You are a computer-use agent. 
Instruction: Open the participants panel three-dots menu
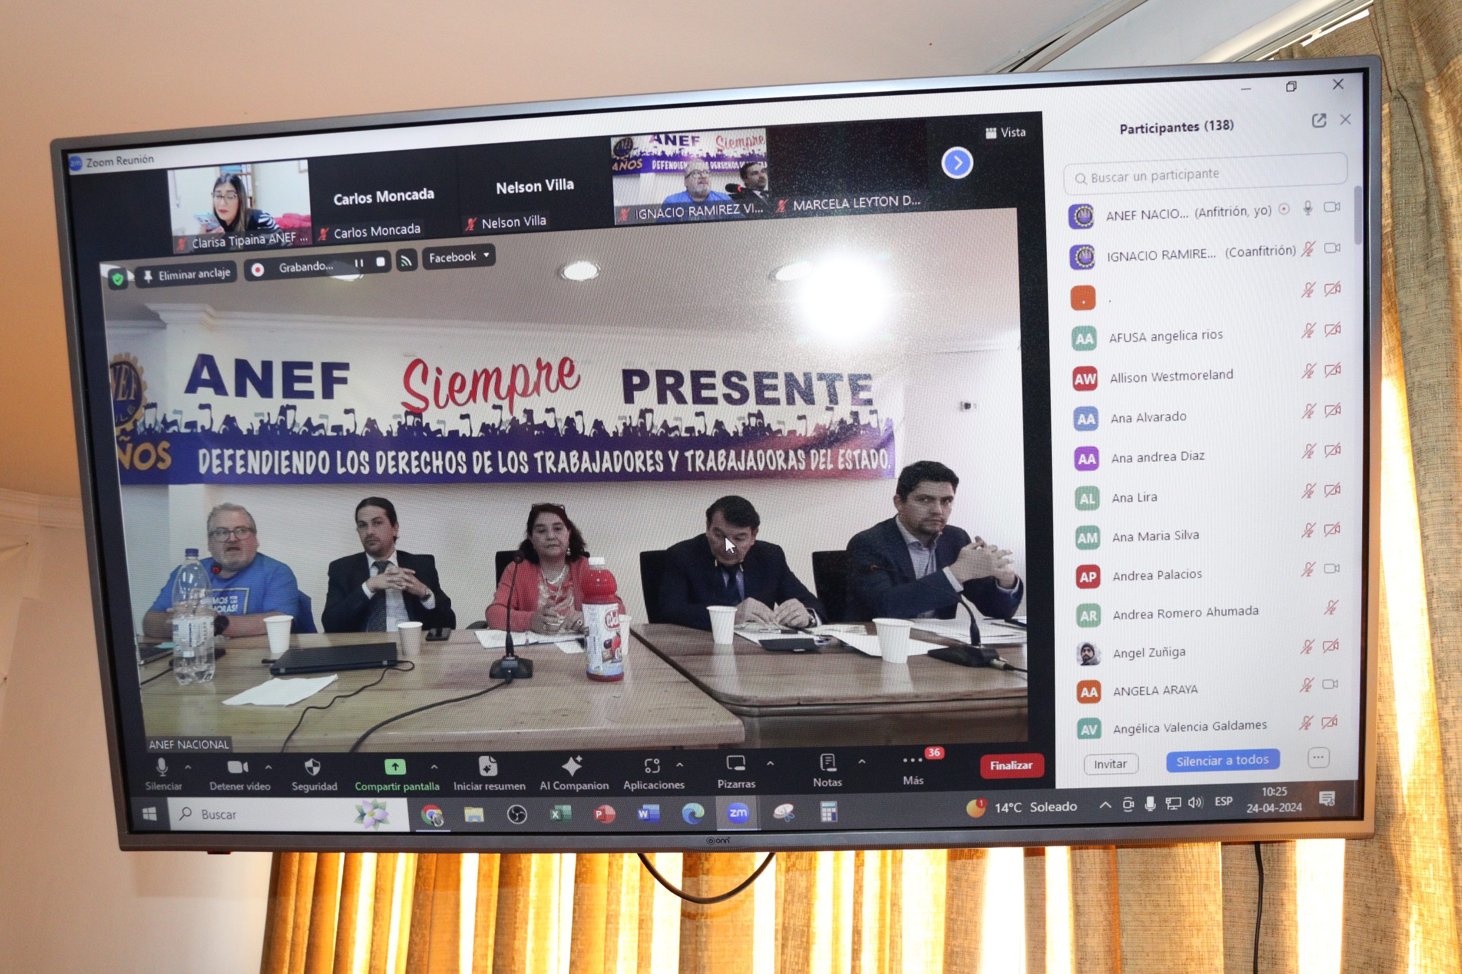(1319, 757)
